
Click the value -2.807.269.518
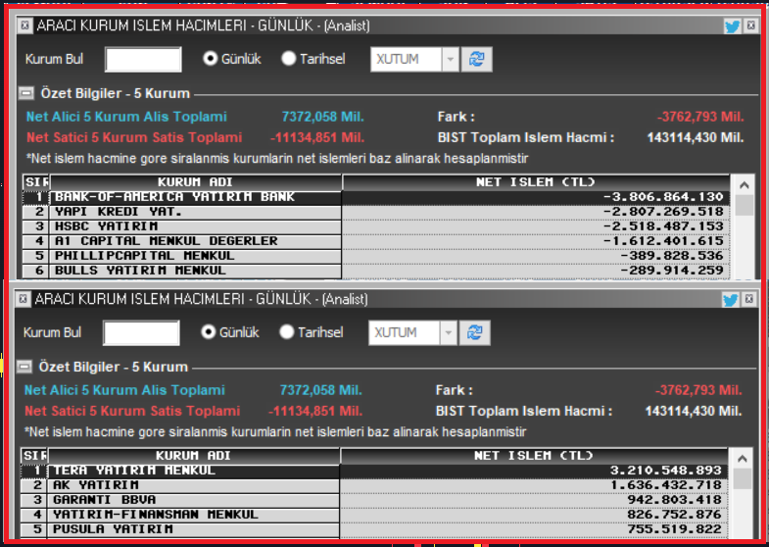[663, 212]
